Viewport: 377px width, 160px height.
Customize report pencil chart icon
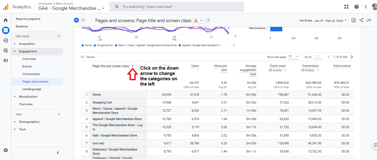click(x=354, y=20)
